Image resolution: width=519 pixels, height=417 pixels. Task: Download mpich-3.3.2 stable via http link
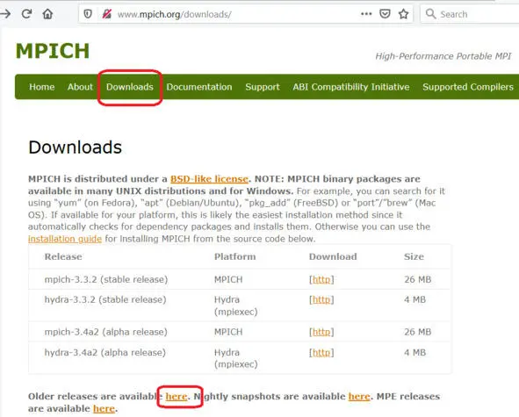pyautogui.click(x=321, y=280)
